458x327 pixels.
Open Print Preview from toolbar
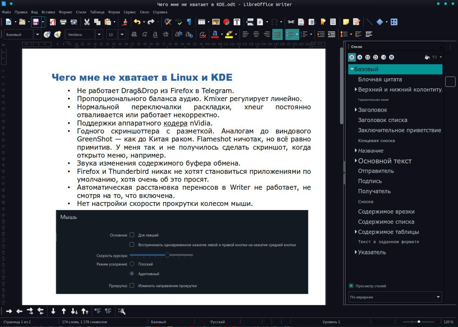tap(74, 22)
